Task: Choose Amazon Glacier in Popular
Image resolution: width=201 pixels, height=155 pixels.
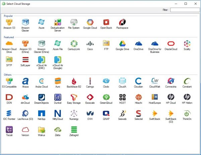Action: tap(25, 22)
